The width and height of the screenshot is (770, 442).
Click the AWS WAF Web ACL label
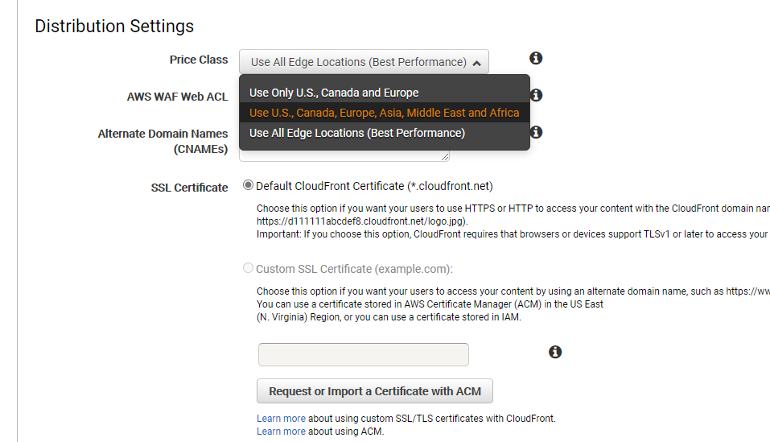pyautogui.click(x=177, y=97)
